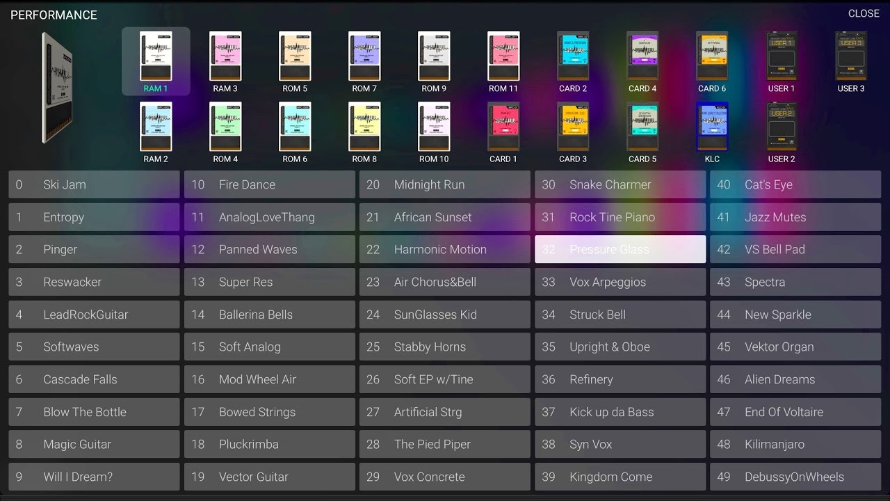The image size is (890, 501).
Task: Open the CARD 1 bank
Action: pos(503,127)
